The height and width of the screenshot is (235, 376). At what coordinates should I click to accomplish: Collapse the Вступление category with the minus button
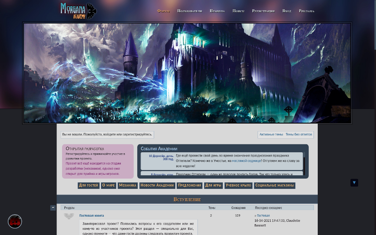click(x=53, y=208)
